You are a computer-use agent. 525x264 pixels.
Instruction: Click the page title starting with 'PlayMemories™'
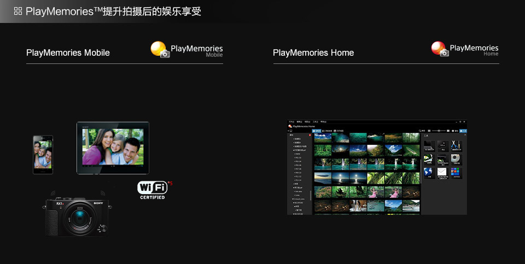click(x=114, y=11)
